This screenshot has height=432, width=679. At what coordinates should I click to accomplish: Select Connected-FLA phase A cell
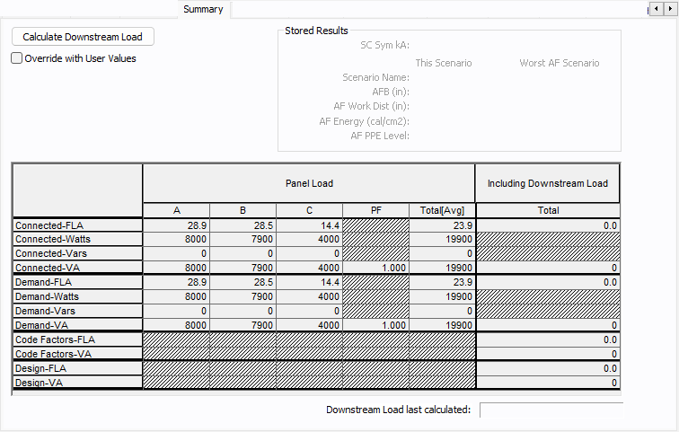click(176, 225)
